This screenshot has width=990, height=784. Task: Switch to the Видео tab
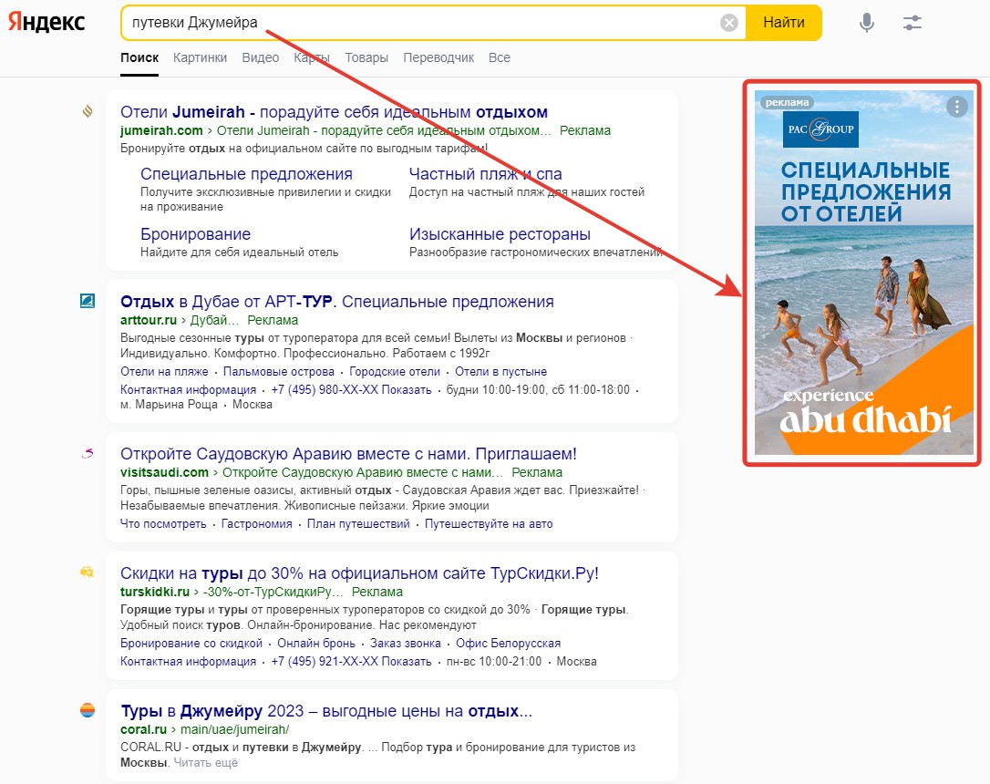tap(260, 57)
